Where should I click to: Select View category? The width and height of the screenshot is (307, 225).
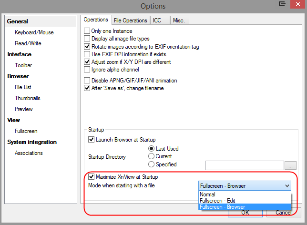point(13,120)
